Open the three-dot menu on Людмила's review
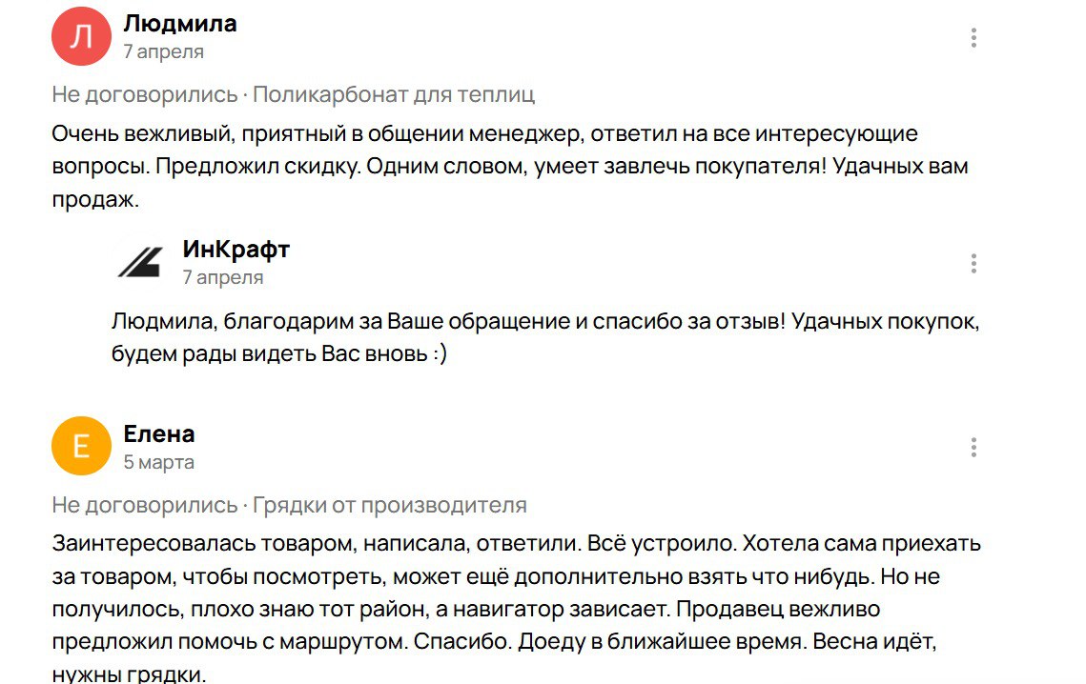This screenshot has height=684, width=1086. pyautogui.click(x=973, y=37)
